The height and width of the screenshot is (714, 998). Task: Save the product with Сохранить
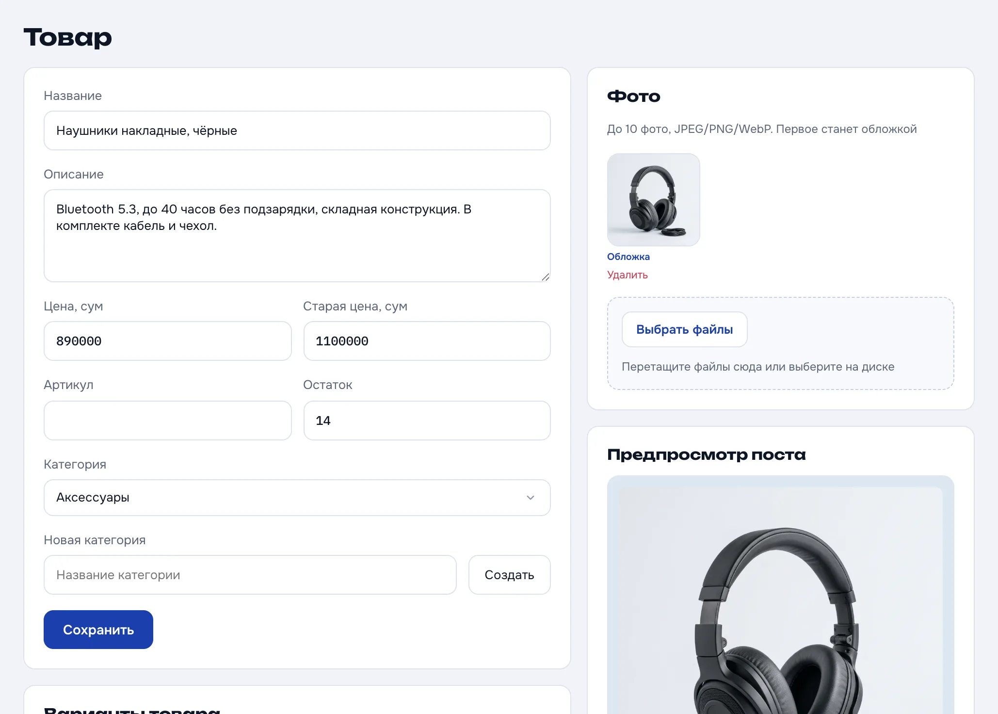98,630
